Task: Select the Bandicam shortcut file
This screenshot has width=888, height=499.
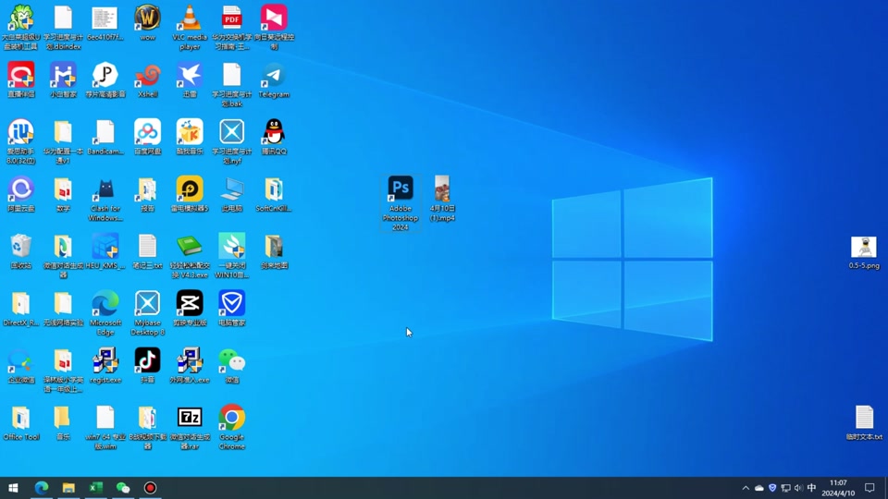Action: point(105,137)
